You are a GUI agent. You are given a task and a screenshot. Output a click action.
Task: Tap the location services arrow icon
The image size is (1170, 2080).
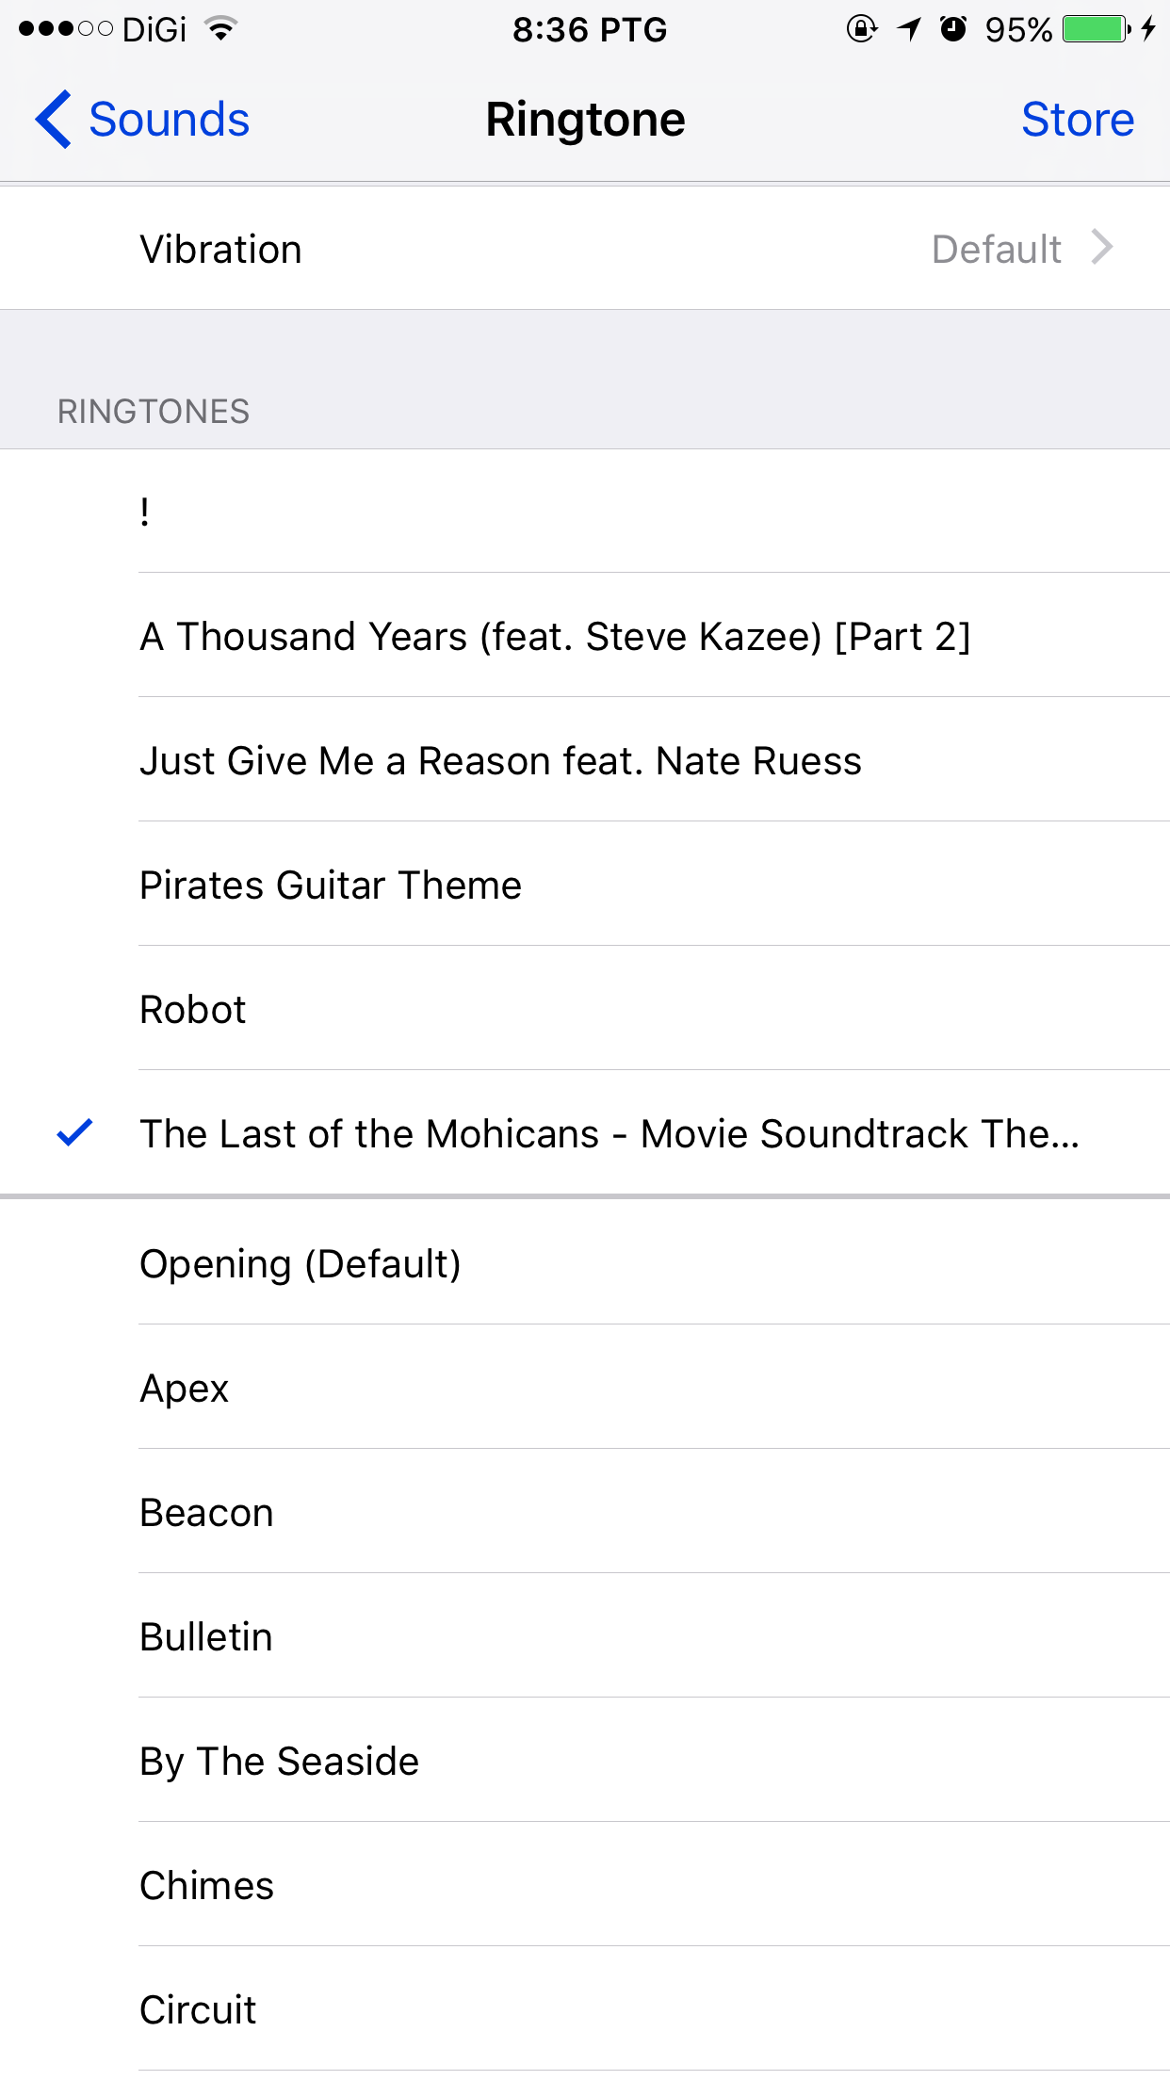click(x=907, y=28)
